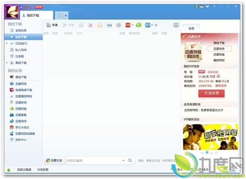The height and width of the screenshot is (179, 246).
Task: Expand more toolbar items with the double chevron
Action: (x=156, y=25)
